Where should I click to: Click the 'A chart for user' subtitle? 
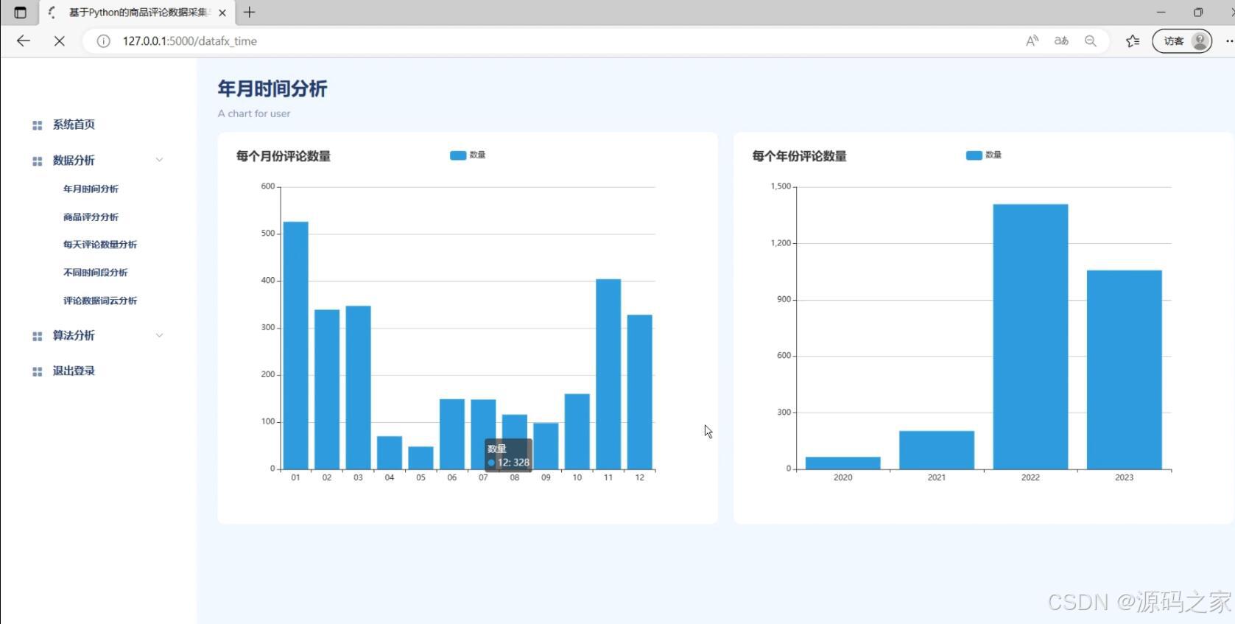pyautogui.click(x=254, y=113)
